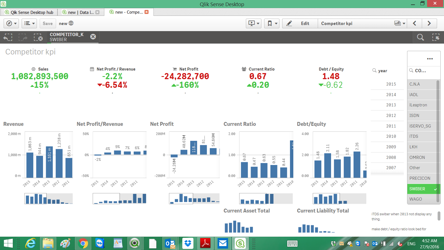Screen dimensions: 444x250
Task: Step back in selections
Action: [x=8, y=37]
